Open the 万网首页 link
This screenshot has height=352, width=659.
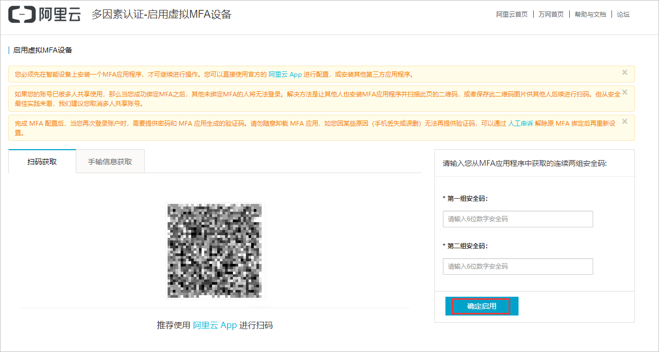click(x=551, y=15)
